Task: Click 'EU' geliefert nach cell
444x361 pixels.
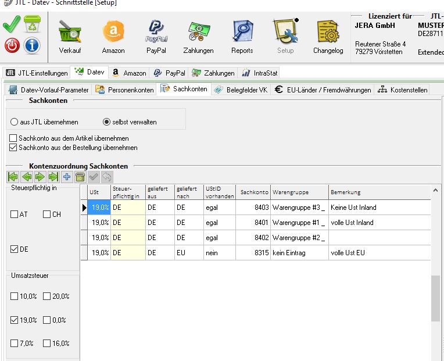Action: click(x=189, y=253)
